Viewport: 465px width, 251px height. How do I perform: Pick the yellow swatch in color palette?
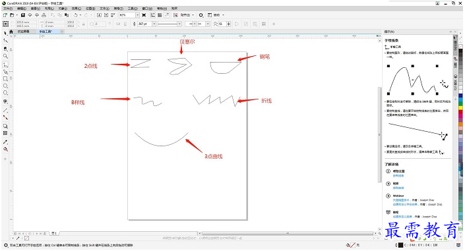(x=460, y=109)
